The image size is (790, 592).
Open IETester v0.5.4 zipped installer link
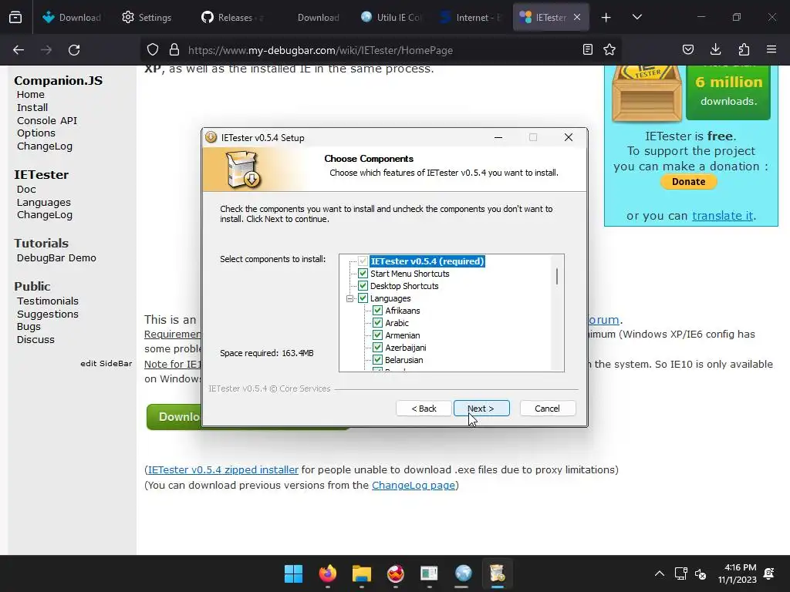(x=223, y=469)
